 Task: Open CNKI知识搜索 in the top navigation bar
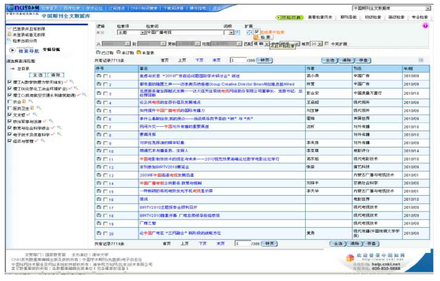(144, 8)
